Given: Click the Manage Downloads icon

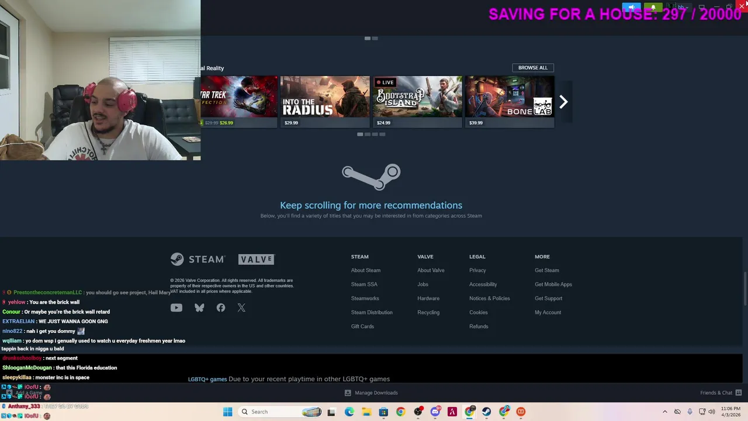Looking at the screenshot, I should pos(348,393).
